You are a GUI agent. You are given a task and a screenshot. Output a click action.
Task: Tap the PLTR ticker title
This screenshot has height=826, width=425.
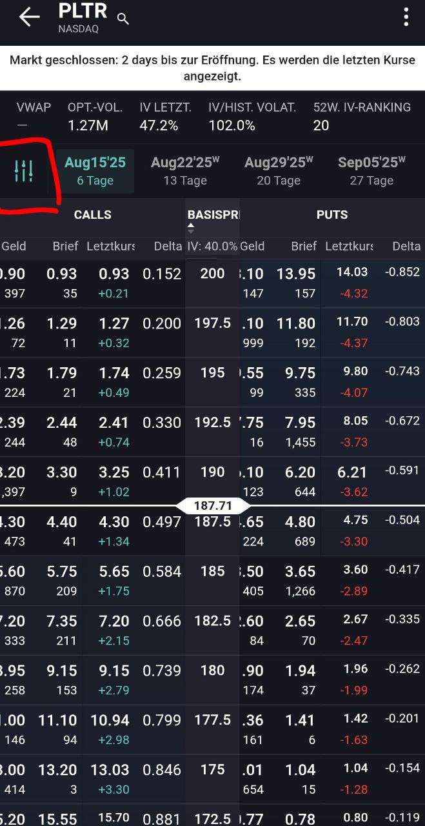pos(82,11)
